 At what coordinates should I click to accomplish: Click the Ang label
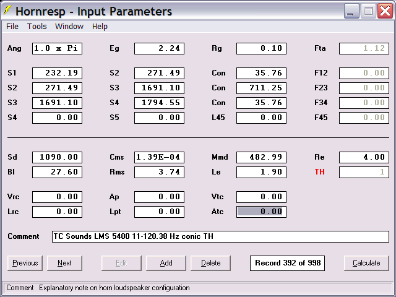click(14, 48)
